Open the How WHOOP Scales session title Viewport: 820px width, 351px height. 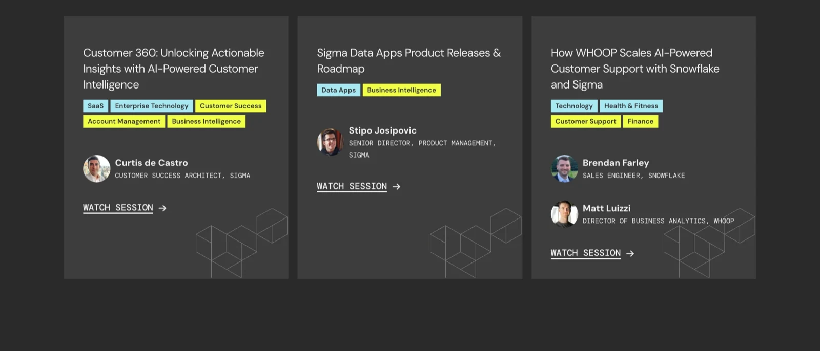635,69
